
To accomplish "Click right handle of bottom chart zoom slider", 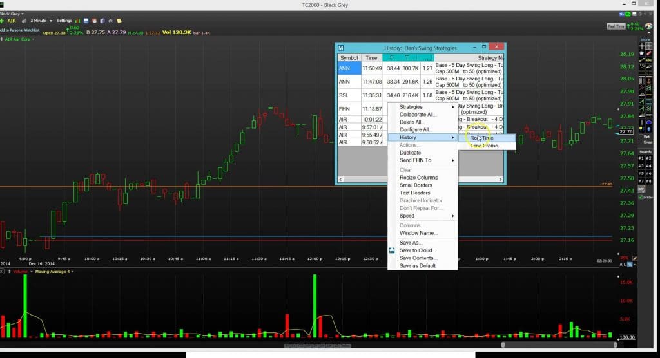I will pos(616,345).
